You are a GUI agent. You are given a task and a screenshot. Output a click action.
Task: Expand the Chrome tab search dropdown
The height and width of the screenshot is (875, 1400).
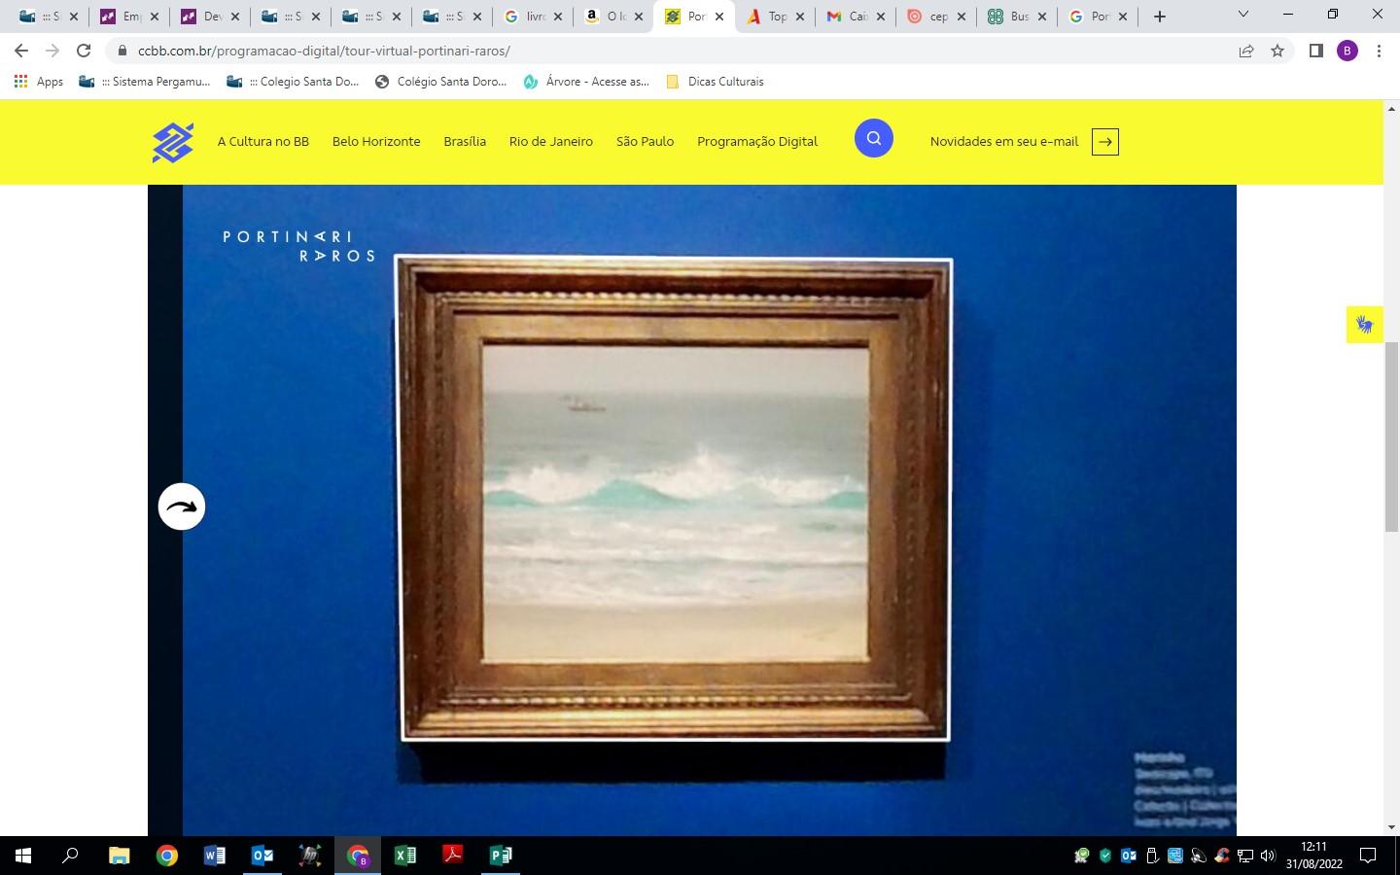click(1242, 15)
